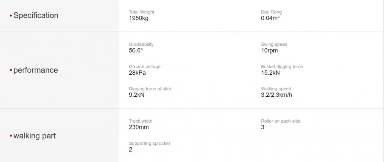Screen dimensions: 384x162
Task: Select the Track width 230mm value
Action: [x=139, y=127]
